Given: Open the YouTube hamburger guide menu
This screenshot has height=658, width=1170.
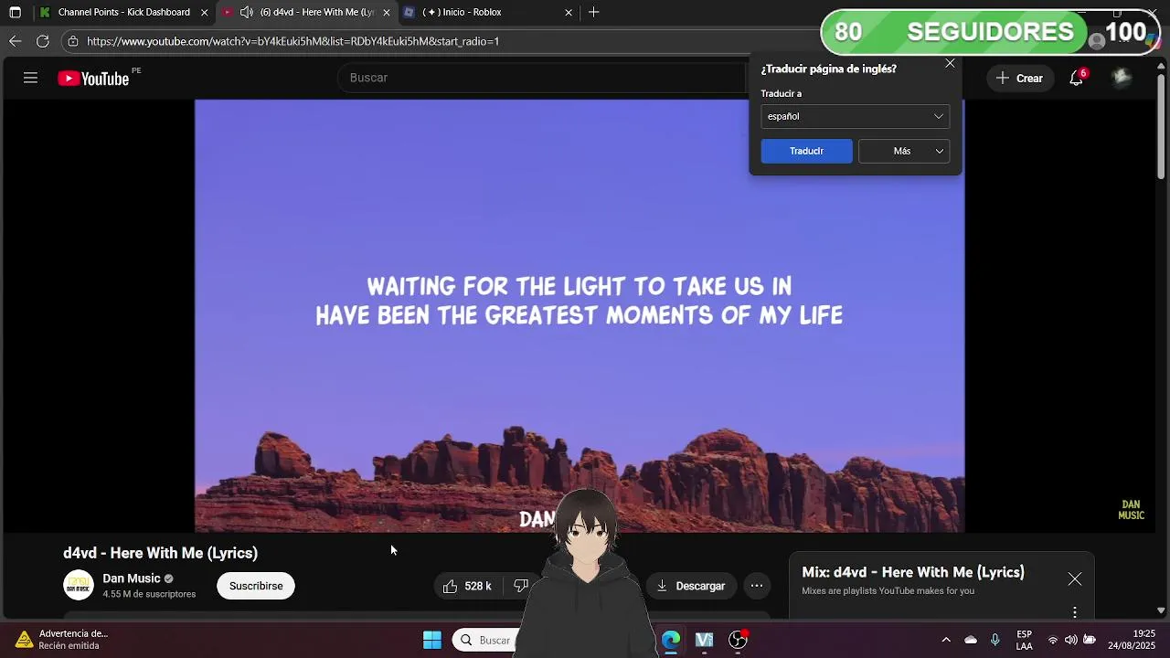Looking at the screenshot, I should pos(30,78).
